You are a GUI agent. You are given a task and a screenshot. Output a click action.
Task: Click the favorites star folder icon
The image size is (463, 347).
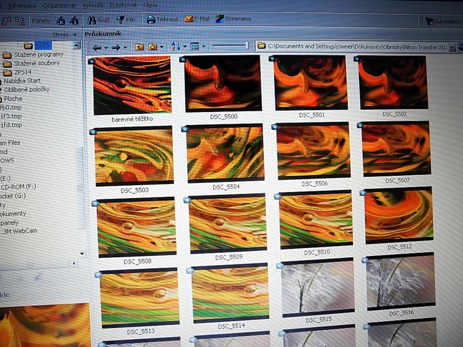point(153,47)
